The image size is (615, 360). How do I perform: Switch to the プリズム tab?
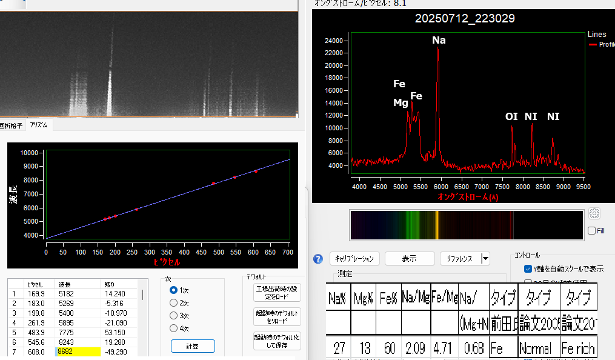[x=39, y=125]
